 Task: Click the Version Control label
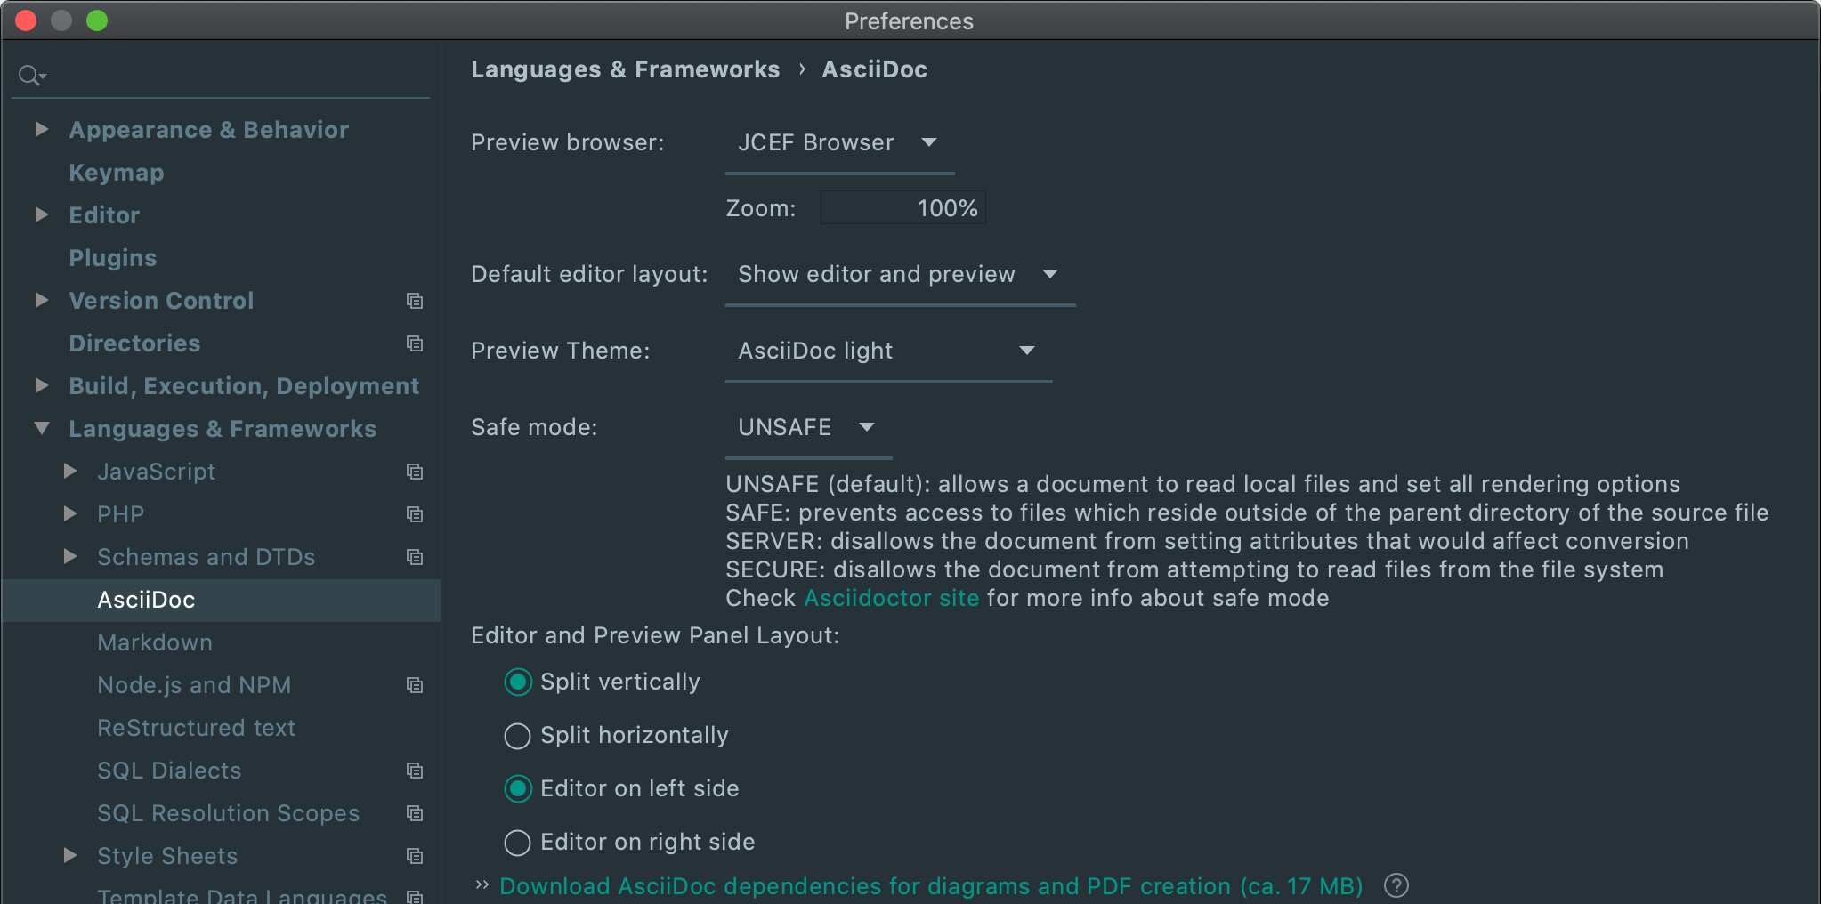[161, 301]
